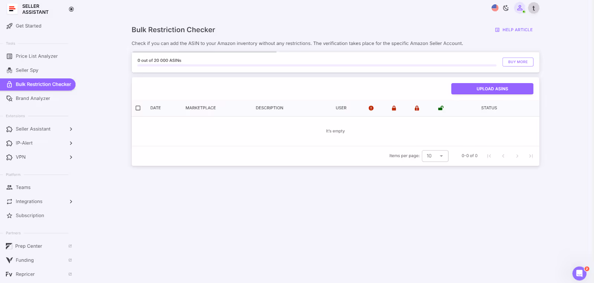The image size is (594, 283).
Task: Open the items per page dropdown
Action: coord(435,156)
